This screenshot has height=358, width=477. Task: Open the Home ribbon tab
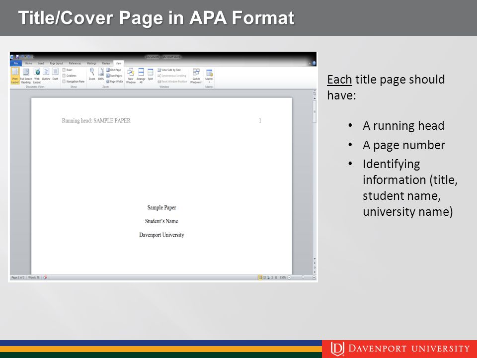click(29, 63)
